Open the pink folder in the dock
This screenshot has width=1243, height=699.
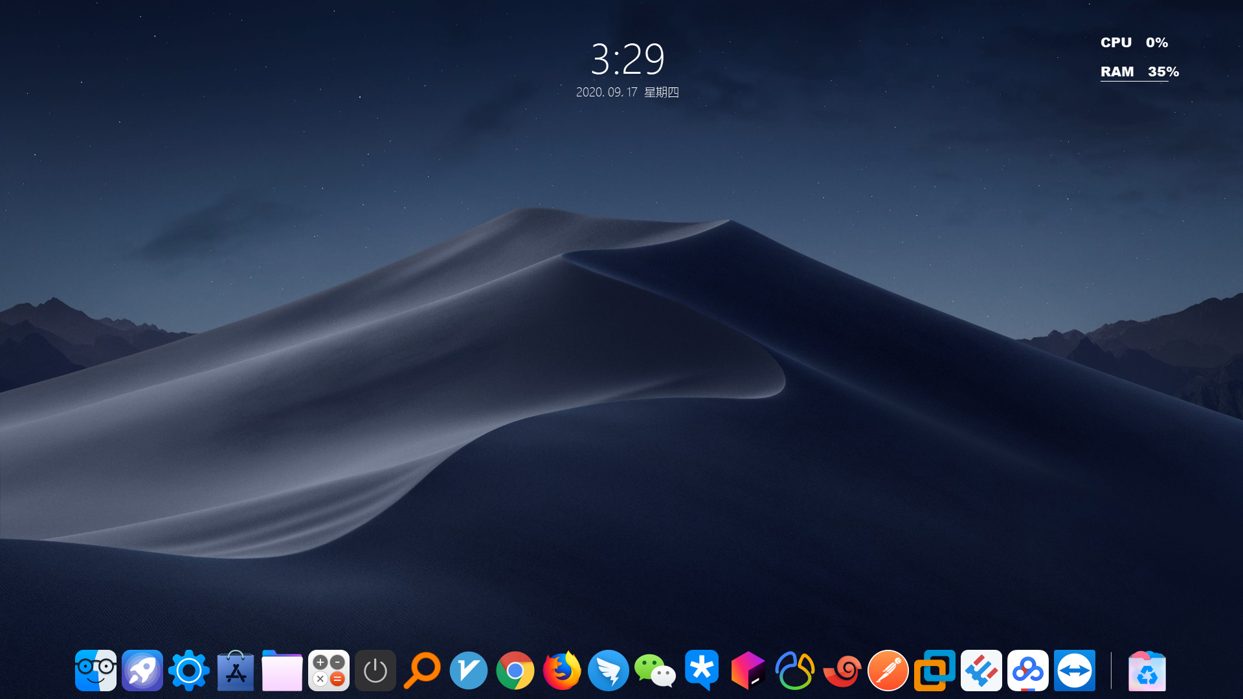pos(282,671)
